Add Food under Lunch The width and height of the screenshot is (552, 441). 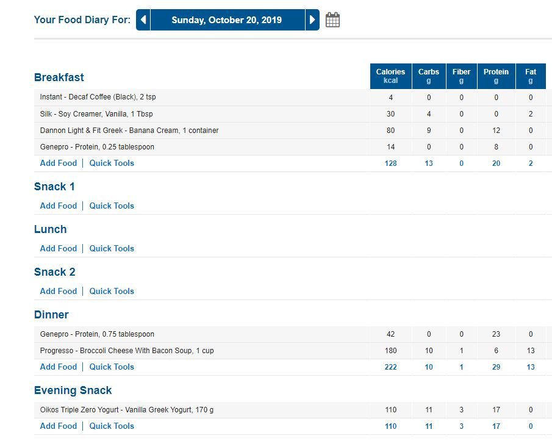click(x=59, y=248)
